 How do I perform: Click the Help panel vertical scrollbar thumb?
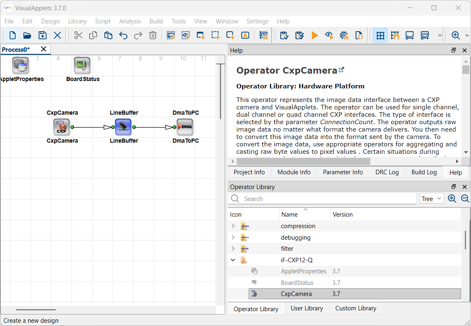466,70
